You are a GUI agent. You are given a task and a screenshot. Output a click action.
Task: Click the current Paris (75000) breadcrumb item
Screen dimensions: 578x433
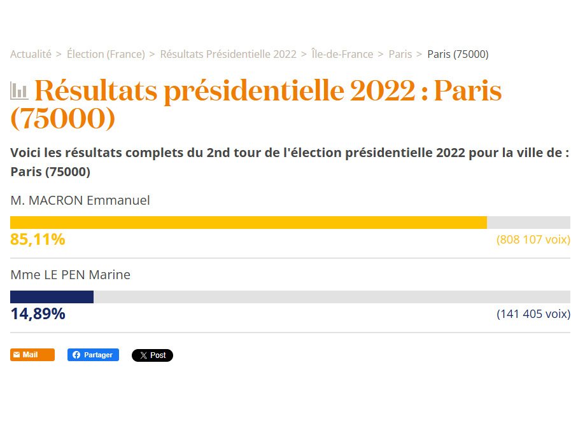(x=458, y=54)
